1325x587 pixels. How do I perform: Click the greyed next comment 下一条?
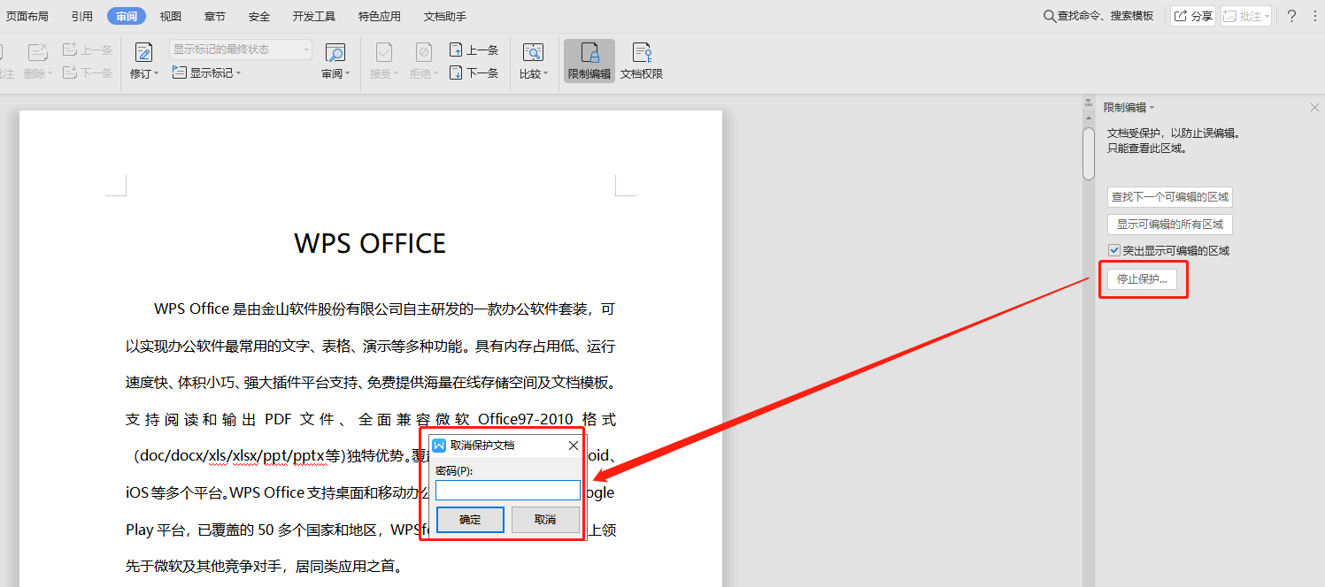[88, 72]
